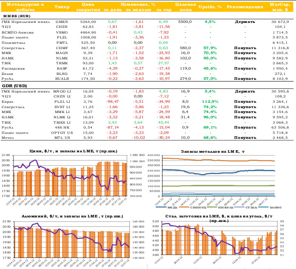Screen dimensions: 296x269
Task: Select the row label 'Евраз'
Action: (7, 102)
